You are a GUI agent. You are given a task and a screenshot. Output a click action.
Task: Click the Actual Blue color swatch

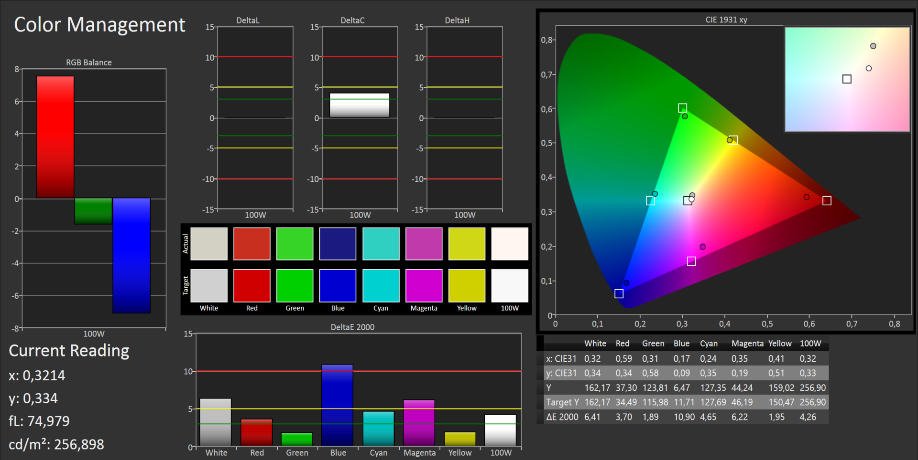[x=338, y=244]
